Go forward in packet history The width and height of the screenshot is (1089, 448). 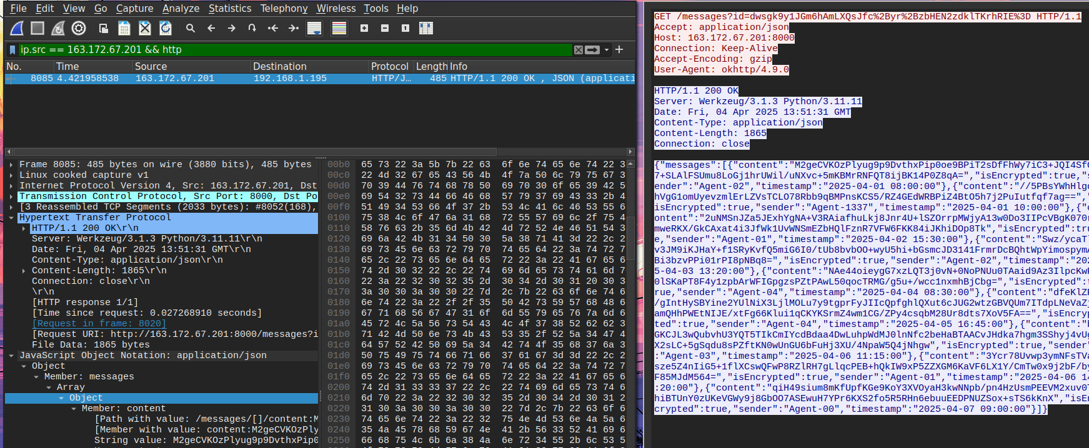(232, 28)
